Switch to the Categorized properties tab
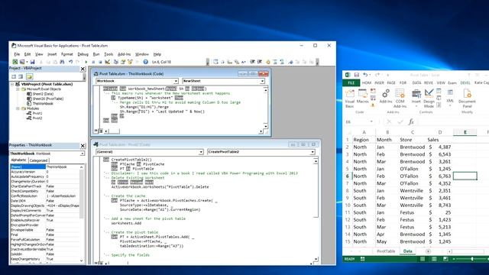Image resolution: width=489 pixels, height=275 pixels. click(x=38, y=160)
